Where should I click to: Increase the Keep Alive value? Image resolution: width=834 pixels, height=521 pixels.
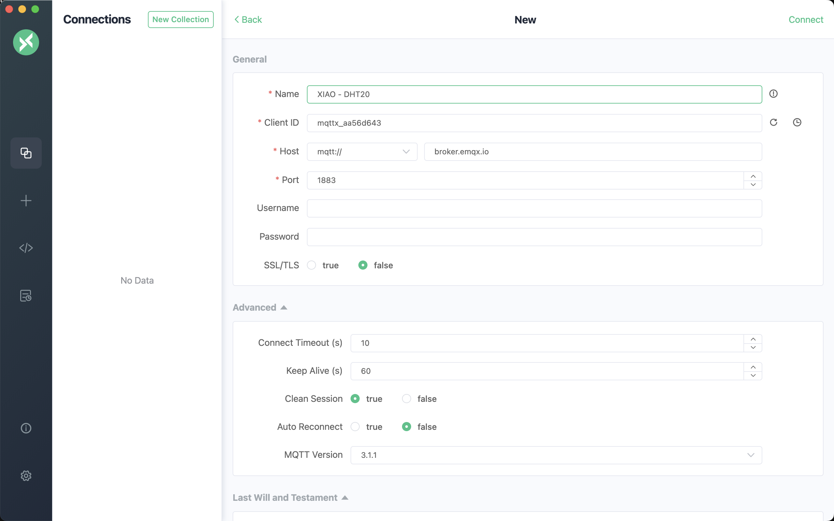point(753,367)
